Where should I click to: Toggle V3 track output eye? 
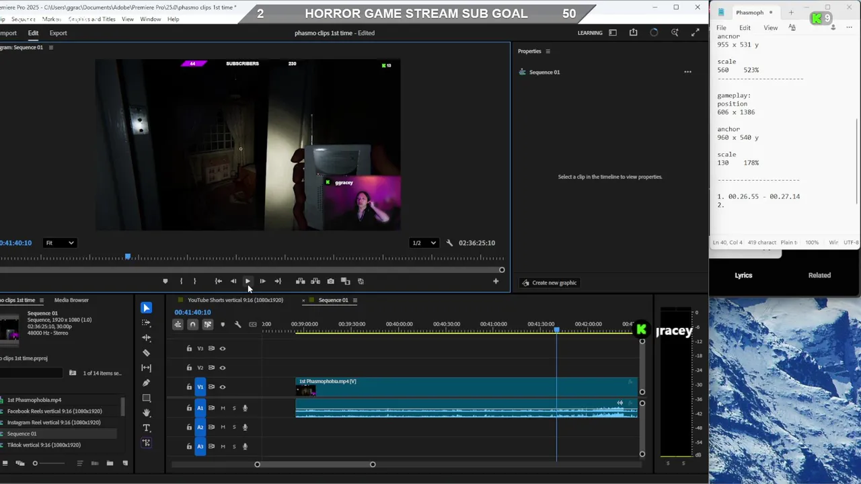click(223, 348)
